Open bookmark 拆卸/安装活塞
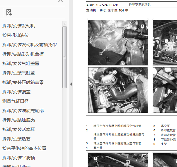Screen dimensions: 177x167 (x=16, y=139)
